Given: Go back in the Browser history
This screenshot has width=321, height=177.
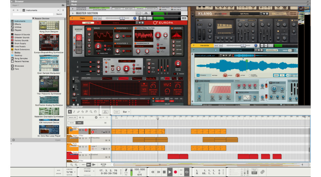Looking at the screenshot, I should click(x=13, y=10).
